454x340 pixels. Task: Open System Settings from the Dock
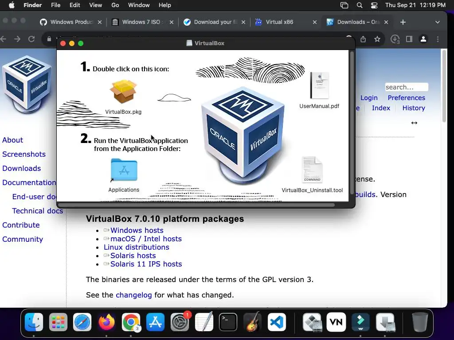[x=180, y=322]
